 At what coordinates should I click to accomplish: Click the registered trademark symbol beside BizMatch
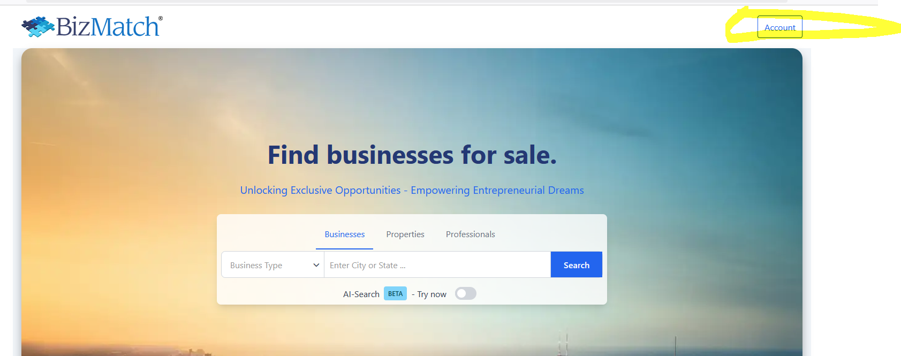[x=160, y=18]
